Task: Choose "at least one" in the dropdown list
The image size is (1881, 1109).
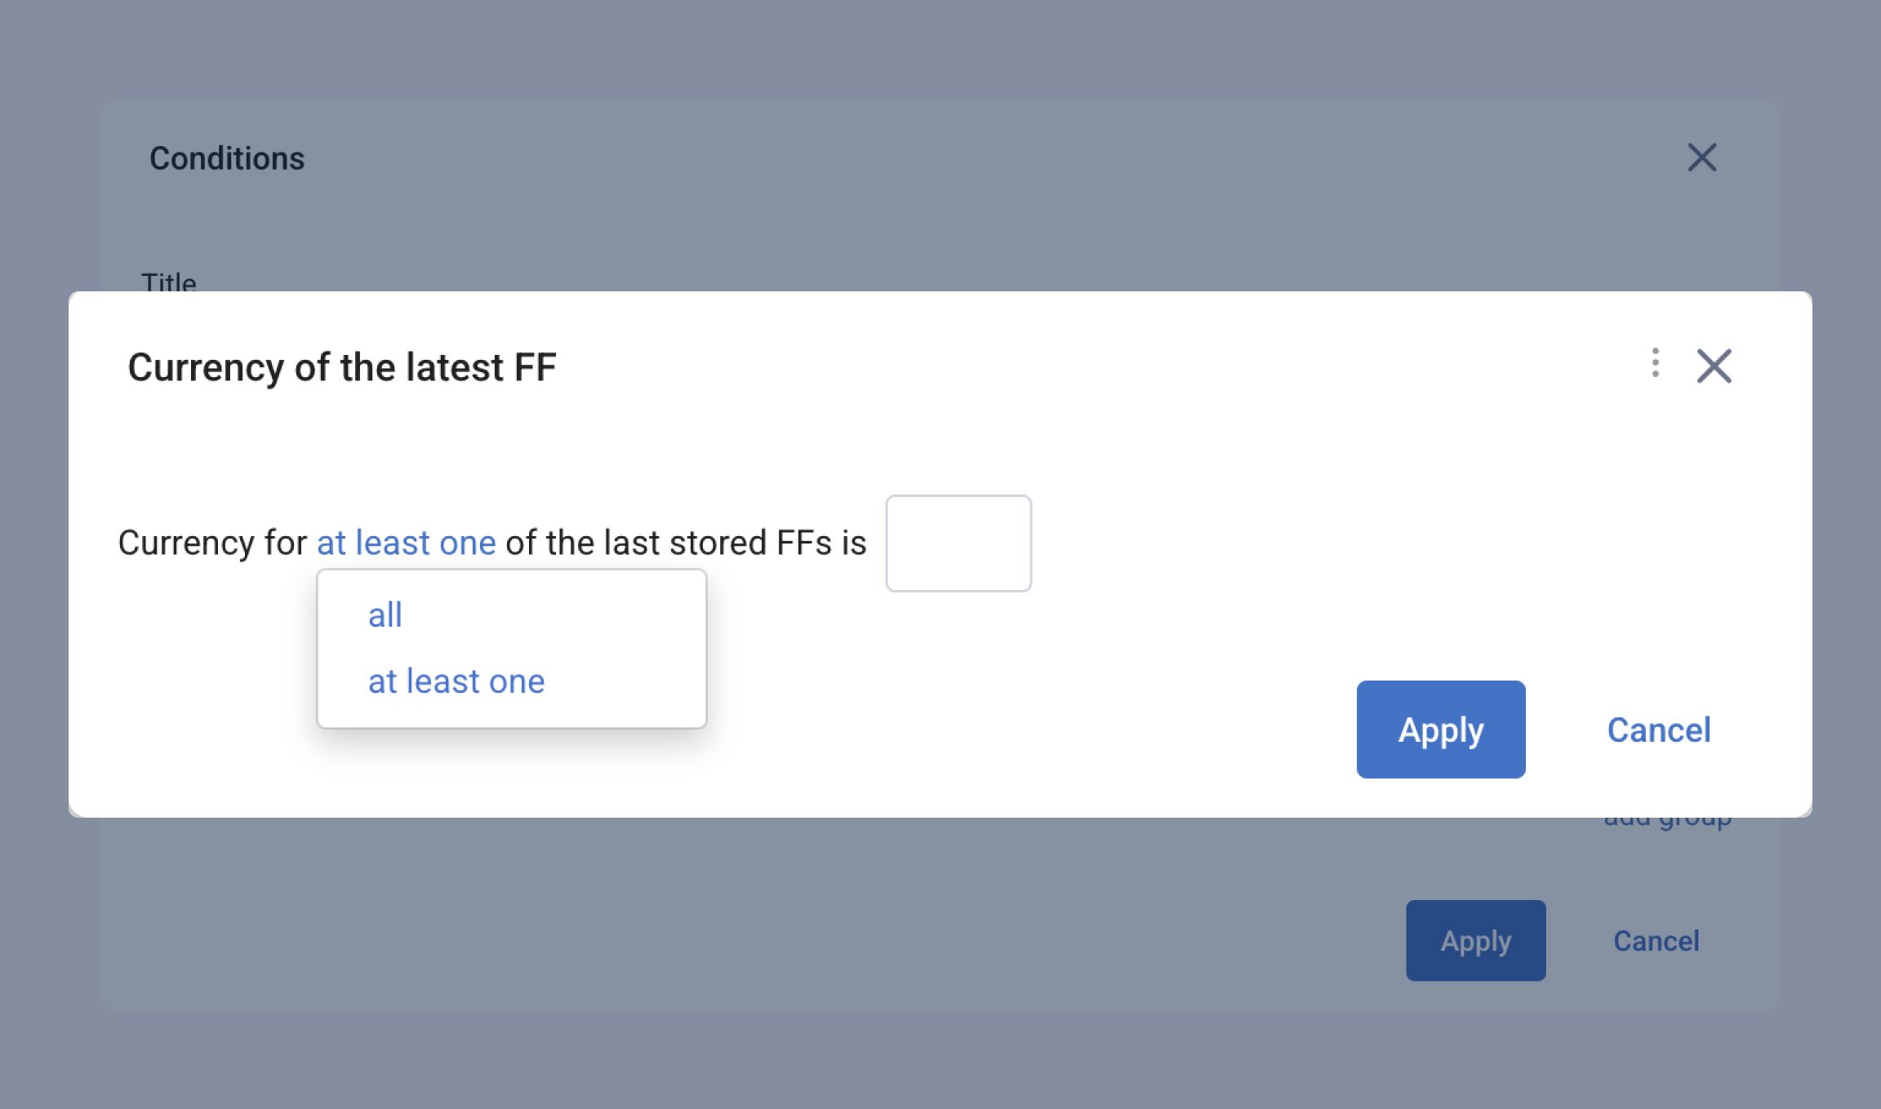Action: [456, 681]
